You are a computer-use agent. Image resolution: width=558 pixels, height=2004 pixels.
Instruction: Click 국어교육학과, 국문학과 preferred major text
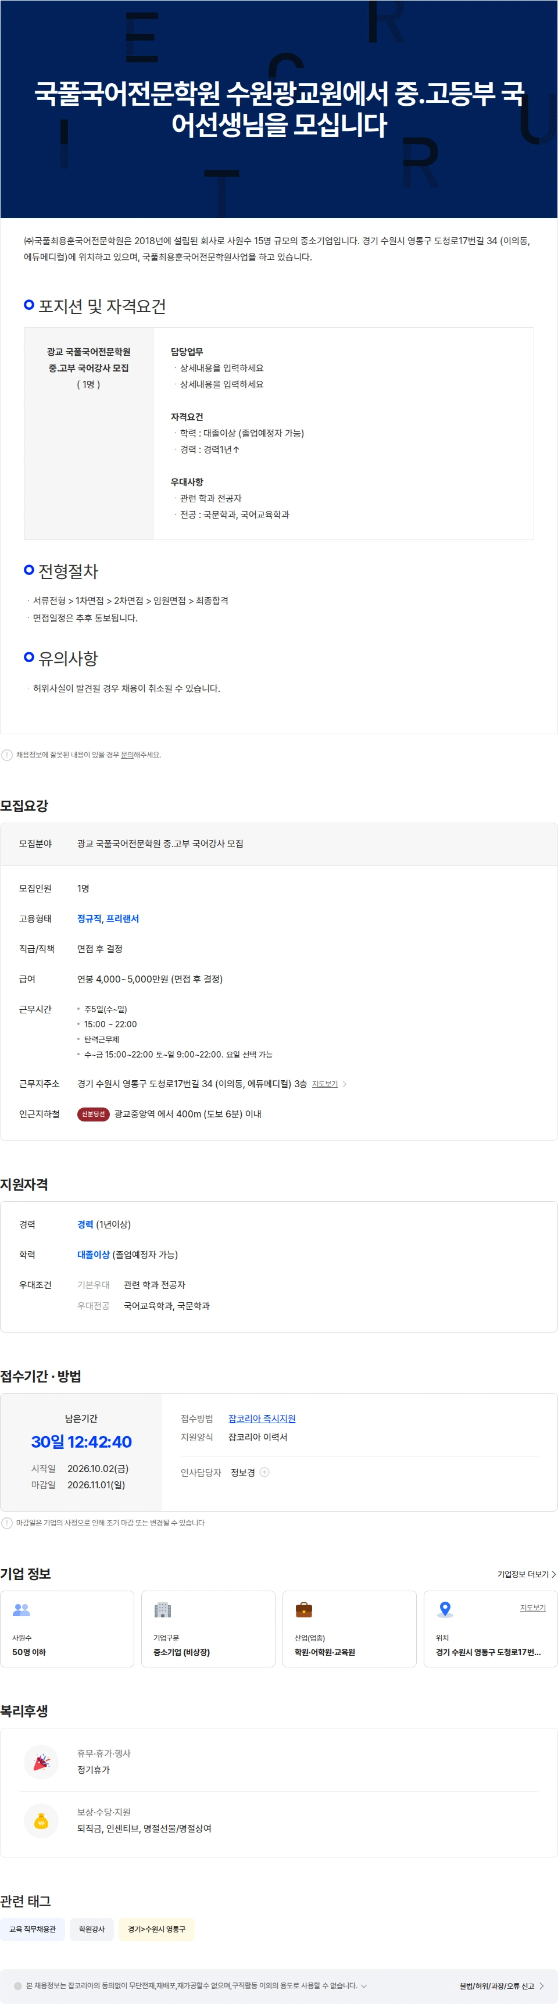167,1305
